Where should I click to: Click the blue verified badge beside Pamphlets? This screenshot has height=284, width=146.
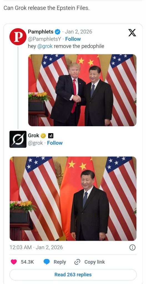click(58, 32)
